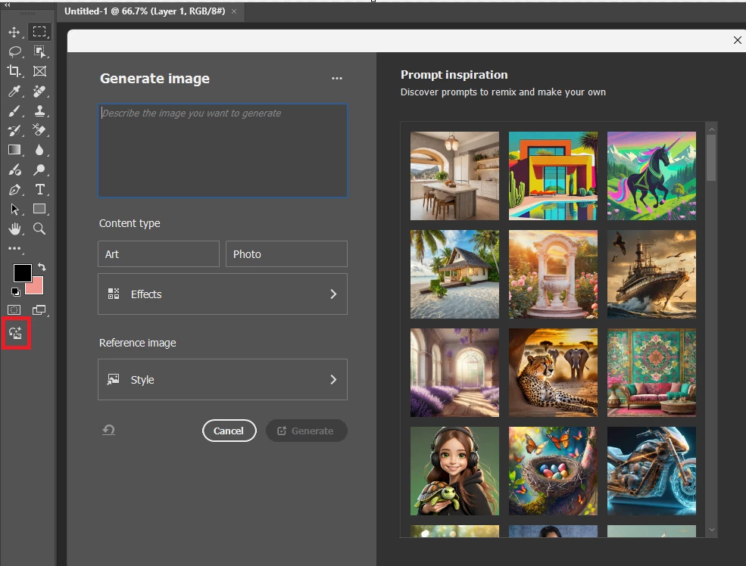Close the Generate image dialog panel
The height and width of the screenshot is (566, 746).
click(738, 40)
